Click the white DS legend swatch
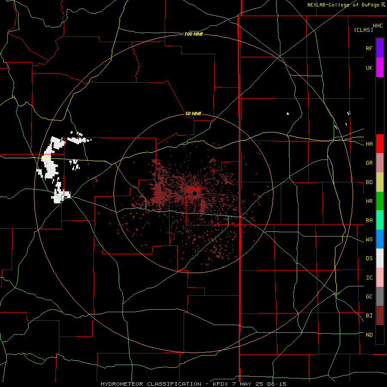 tap(380, 258)
